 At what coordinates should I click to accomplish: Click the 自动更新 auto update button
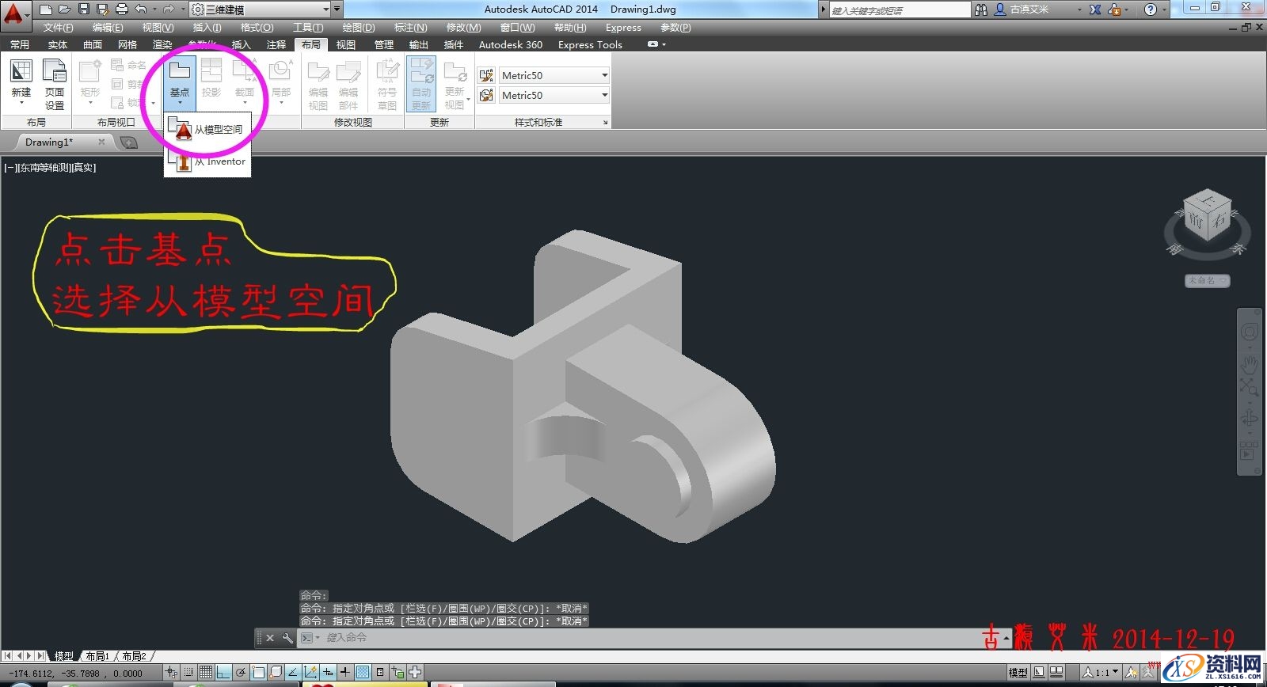[x=421, y=83]
